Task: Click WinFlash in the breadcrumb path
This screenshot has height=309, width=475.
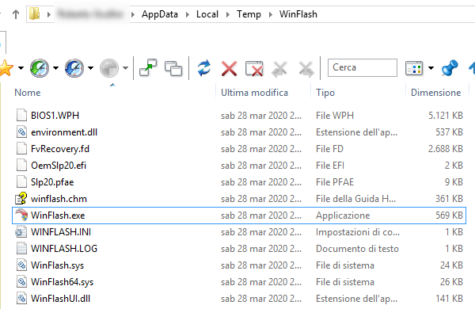Action: [x=298, y=14]
